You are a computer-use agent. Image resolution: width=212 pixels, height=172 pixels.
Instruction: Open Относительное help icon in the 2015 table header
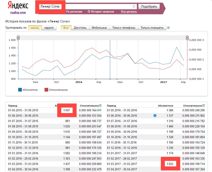click(100, 105)
